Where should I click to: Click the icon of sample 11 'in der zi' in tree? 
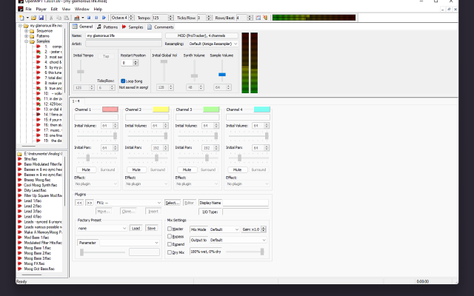(39, 98)
